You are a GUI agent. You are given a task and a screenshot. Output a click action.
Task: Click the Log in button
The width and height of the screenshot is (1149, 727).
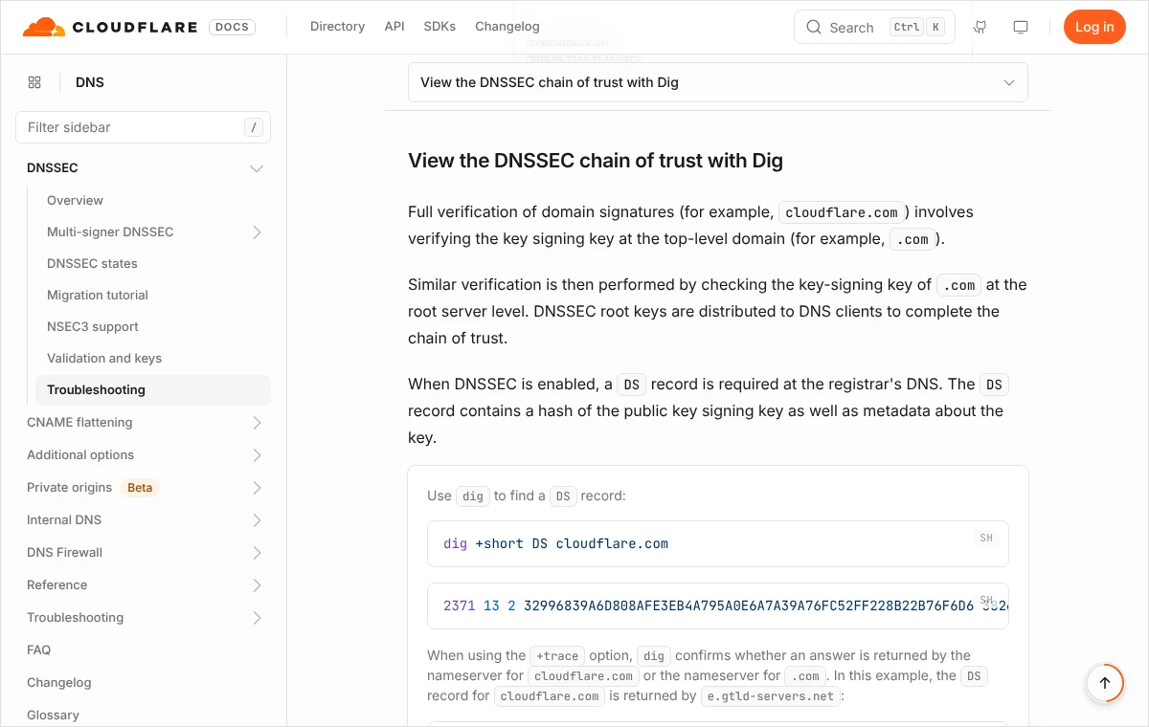(1094, 27)
